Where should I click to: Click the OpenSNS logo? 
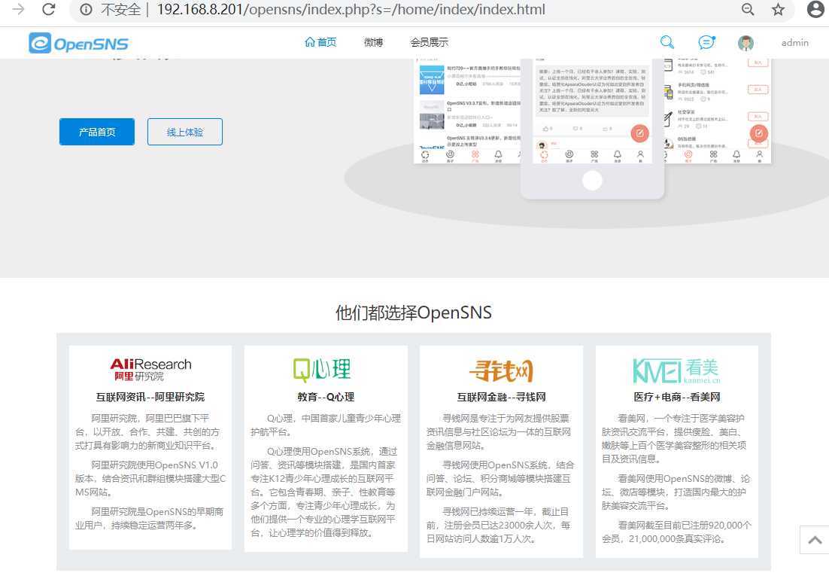(x=79, y=44)
